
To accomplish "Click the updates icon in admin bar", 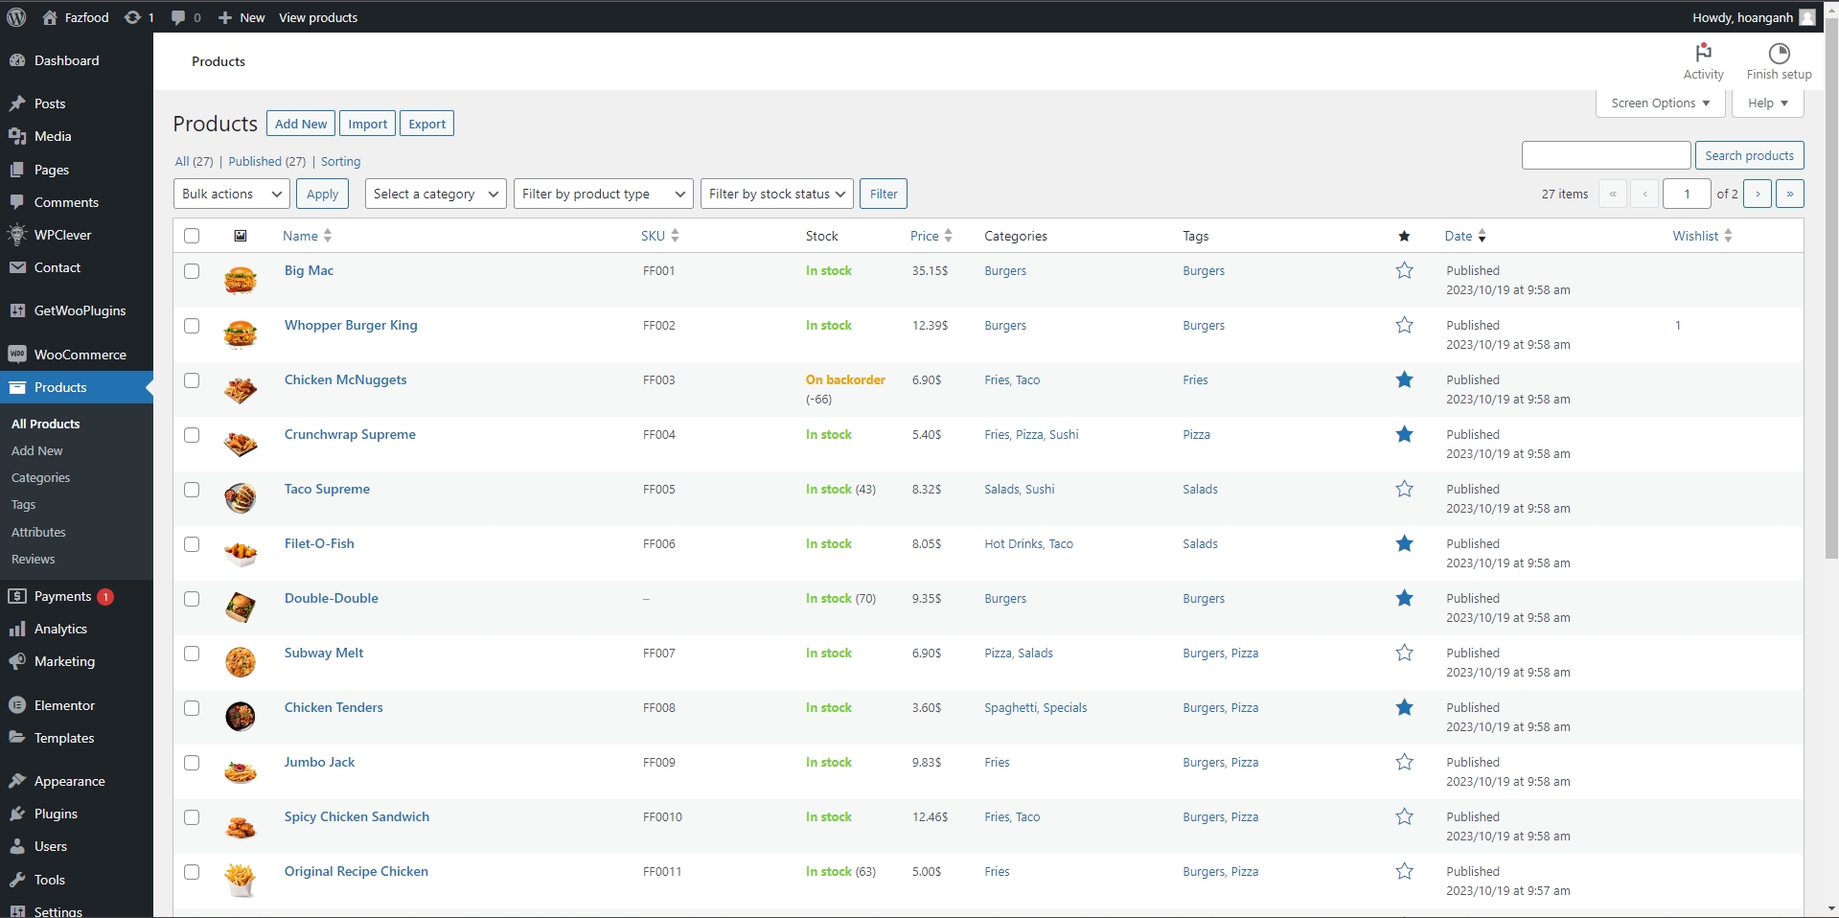I will click(132, 17).
